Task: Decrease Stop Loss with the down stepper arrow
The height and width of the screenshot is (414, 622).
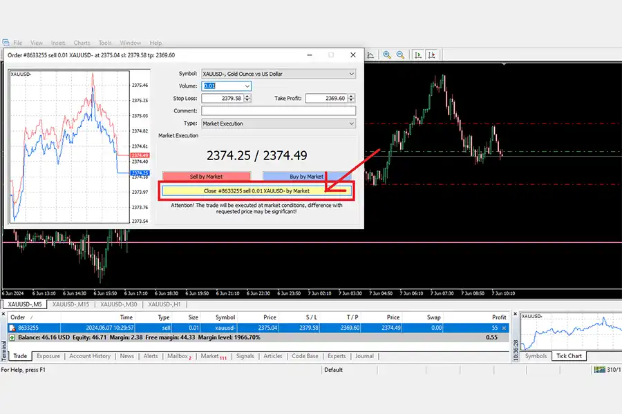Action: (247, 101)
